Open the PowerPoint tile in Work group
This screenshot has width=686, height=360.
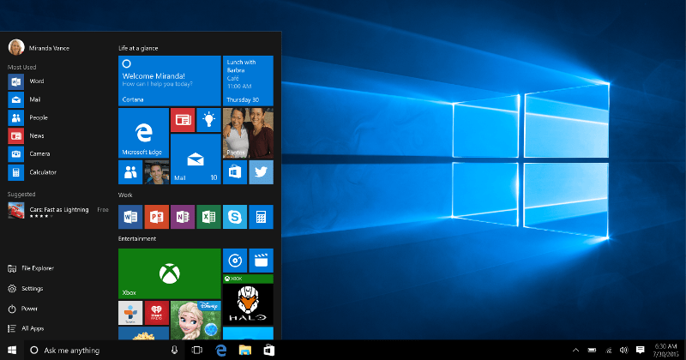[x=156, y=217]
